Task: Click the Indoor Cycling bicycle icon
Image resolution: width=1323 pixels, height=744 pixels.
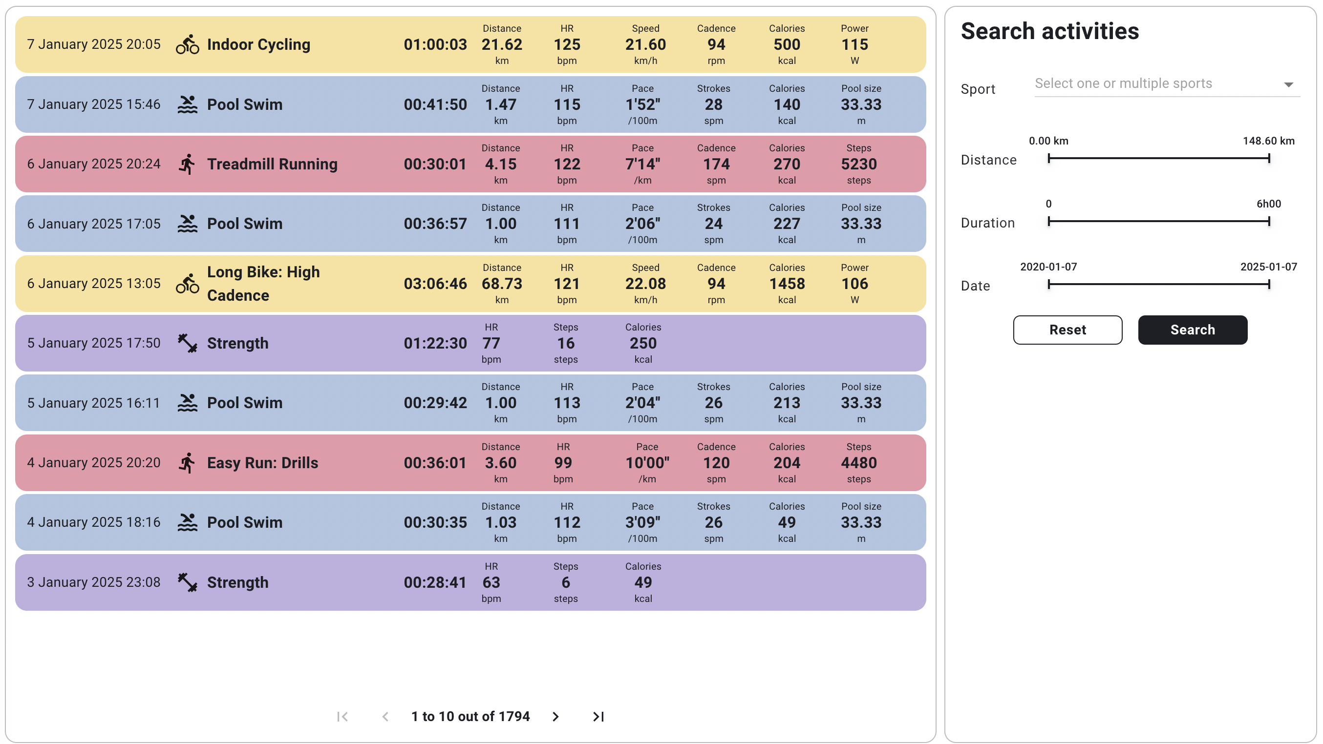Action: tap(187, 44)
